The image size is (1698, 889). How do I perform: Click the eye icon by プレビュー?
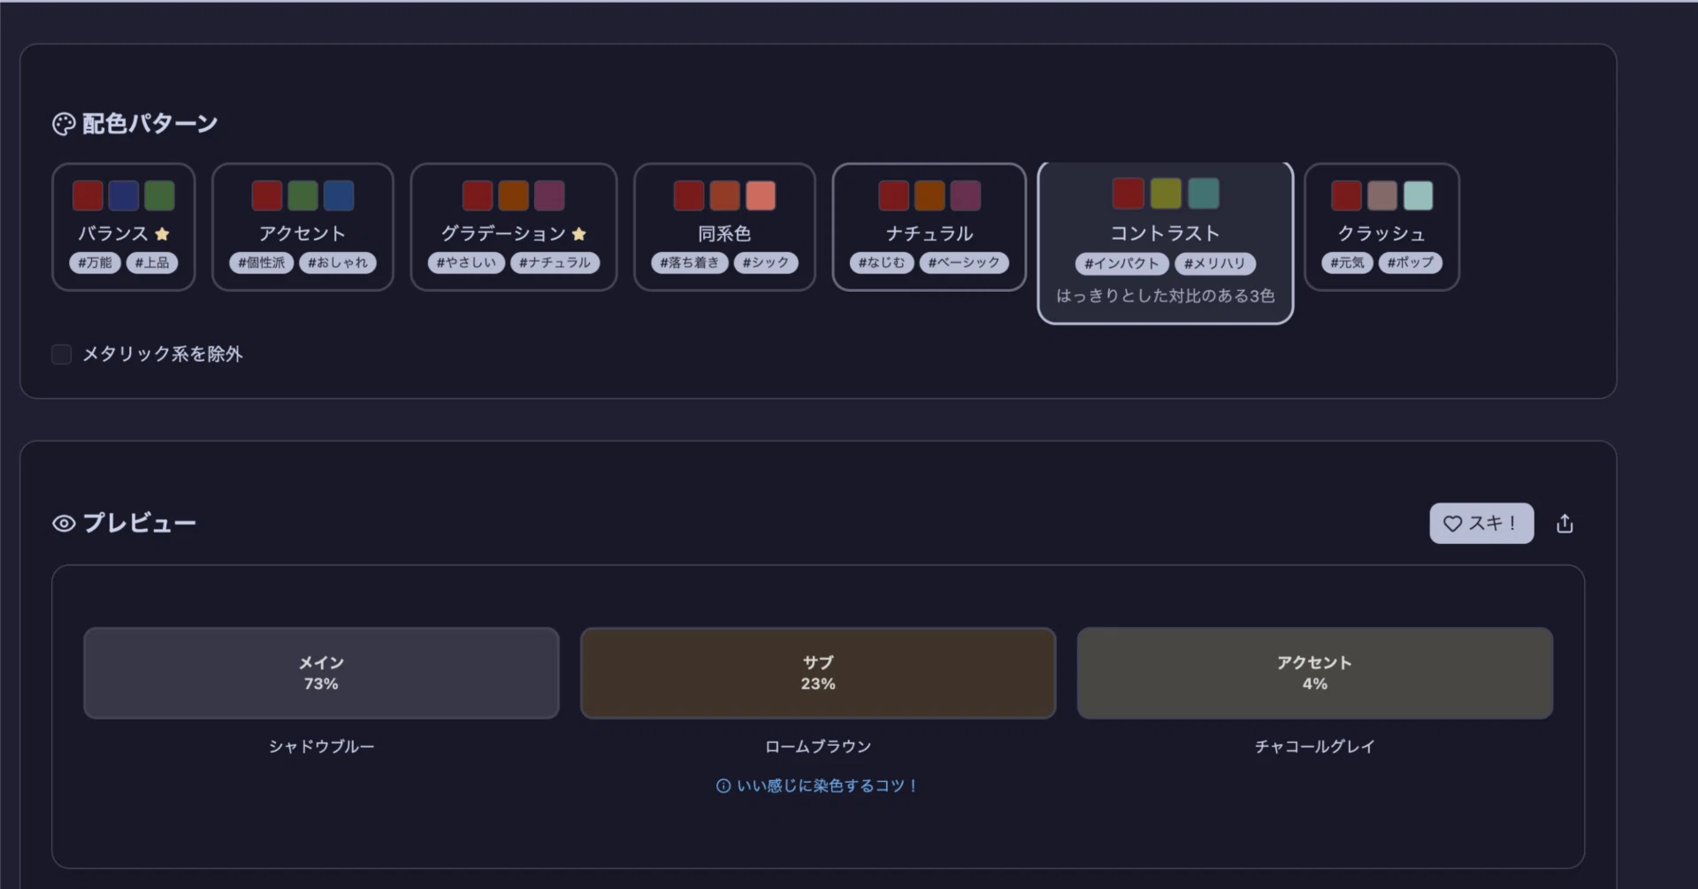[64, 524]
